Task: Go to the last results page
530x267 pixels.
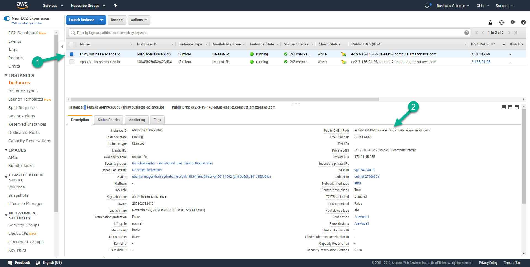Action: 516,33
